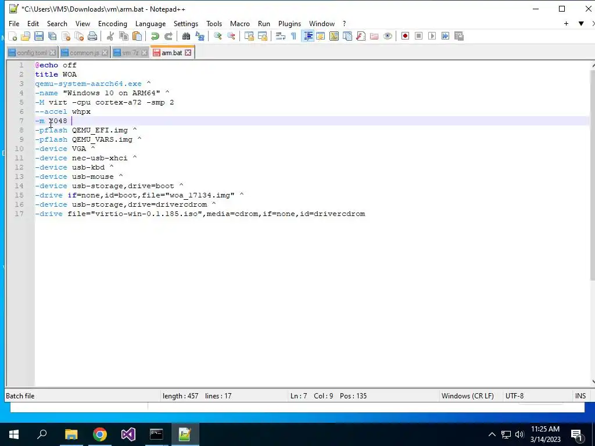The height and width of the screenshot is (446, 595).
Task: Open File Explorer from taskbar
Action: [x=71, y=434]
